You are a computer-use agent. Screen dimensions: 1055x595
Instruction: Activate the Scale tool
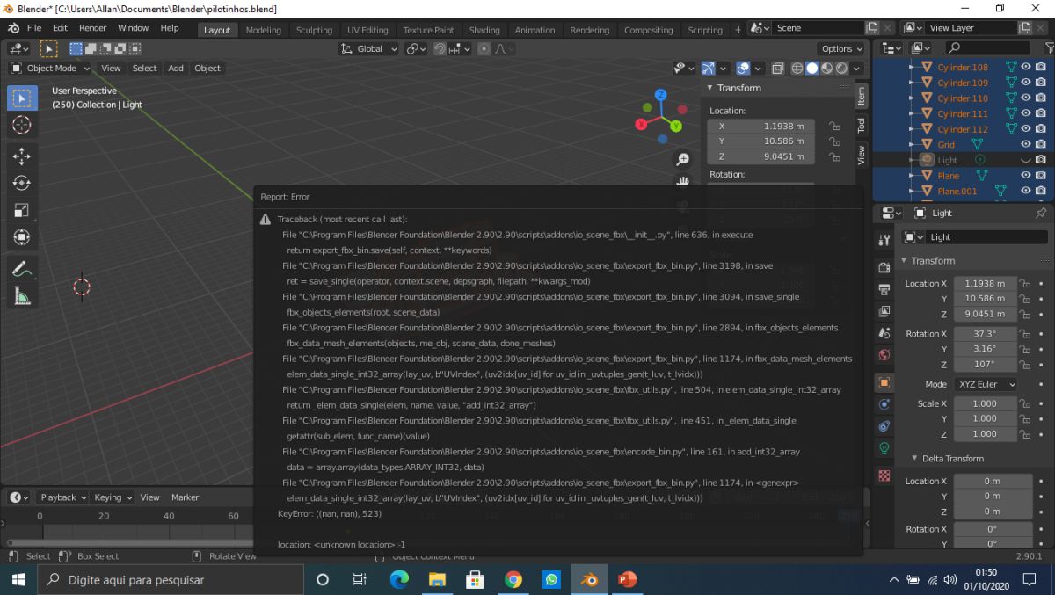click(23, 210)
